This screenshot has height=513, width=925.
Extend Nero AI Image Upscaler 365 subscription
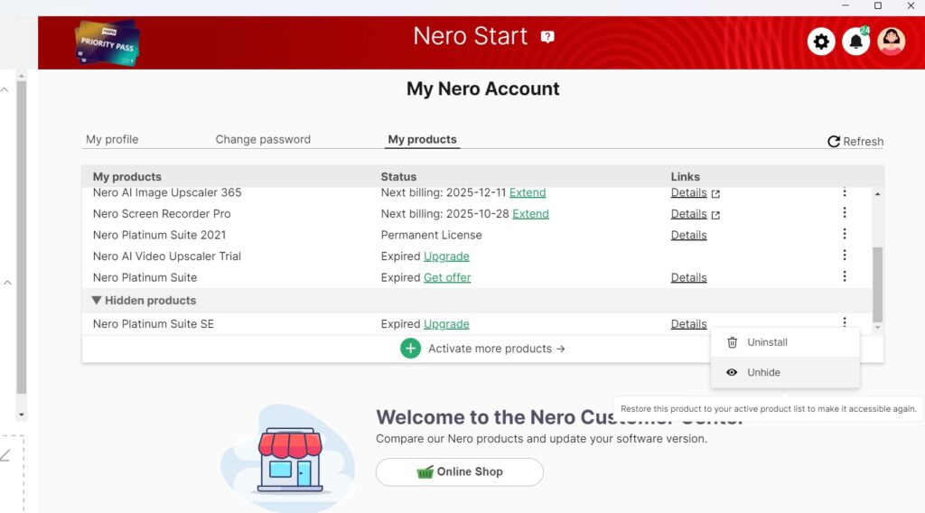pyautogui.click(x=528, y=192)
